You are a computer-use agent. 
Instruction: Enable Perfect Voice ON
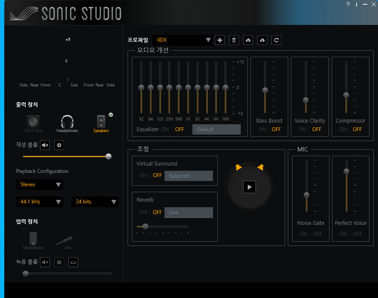343,234
